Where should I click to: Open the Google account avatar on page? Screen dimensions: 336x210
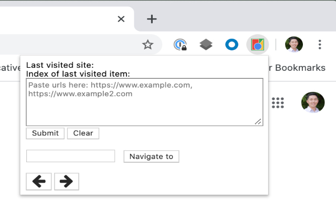pyautogui.click(x=313, y=103)
